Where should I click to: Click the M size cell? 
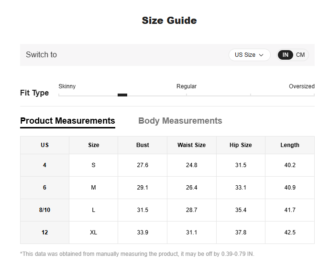click(x=93, y=188)
